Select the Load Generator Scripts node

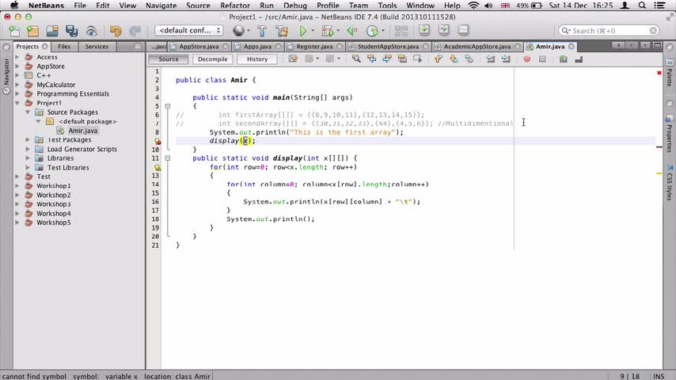point(82,150)
